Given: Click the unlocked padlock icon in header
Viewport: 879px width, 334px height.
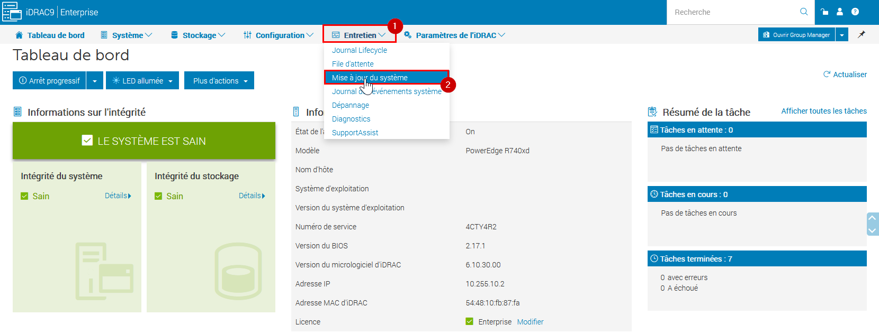Looking at the screenshot, I should coord(824,12).
